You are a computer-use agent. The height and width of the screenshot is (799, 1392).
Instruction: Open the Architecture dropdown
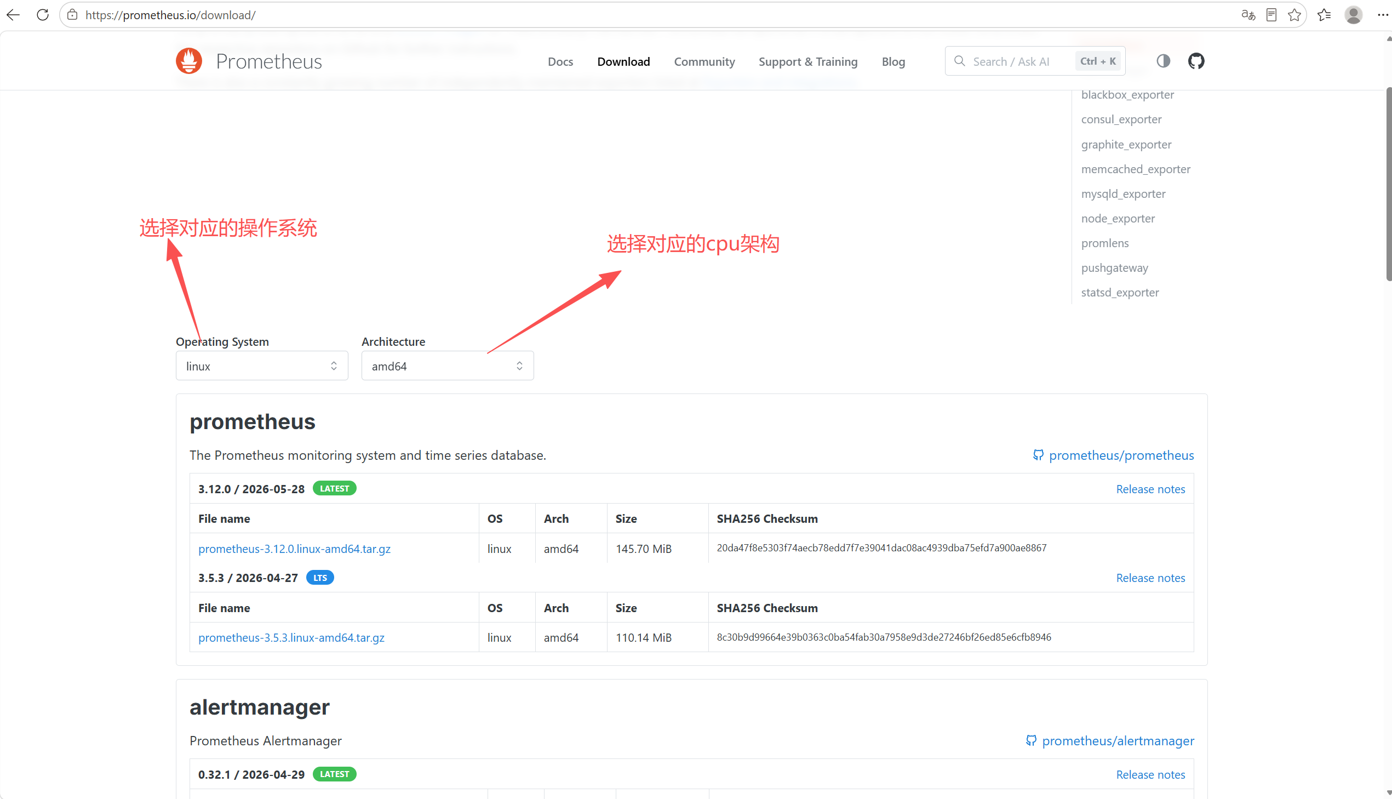tap(448, 366)
